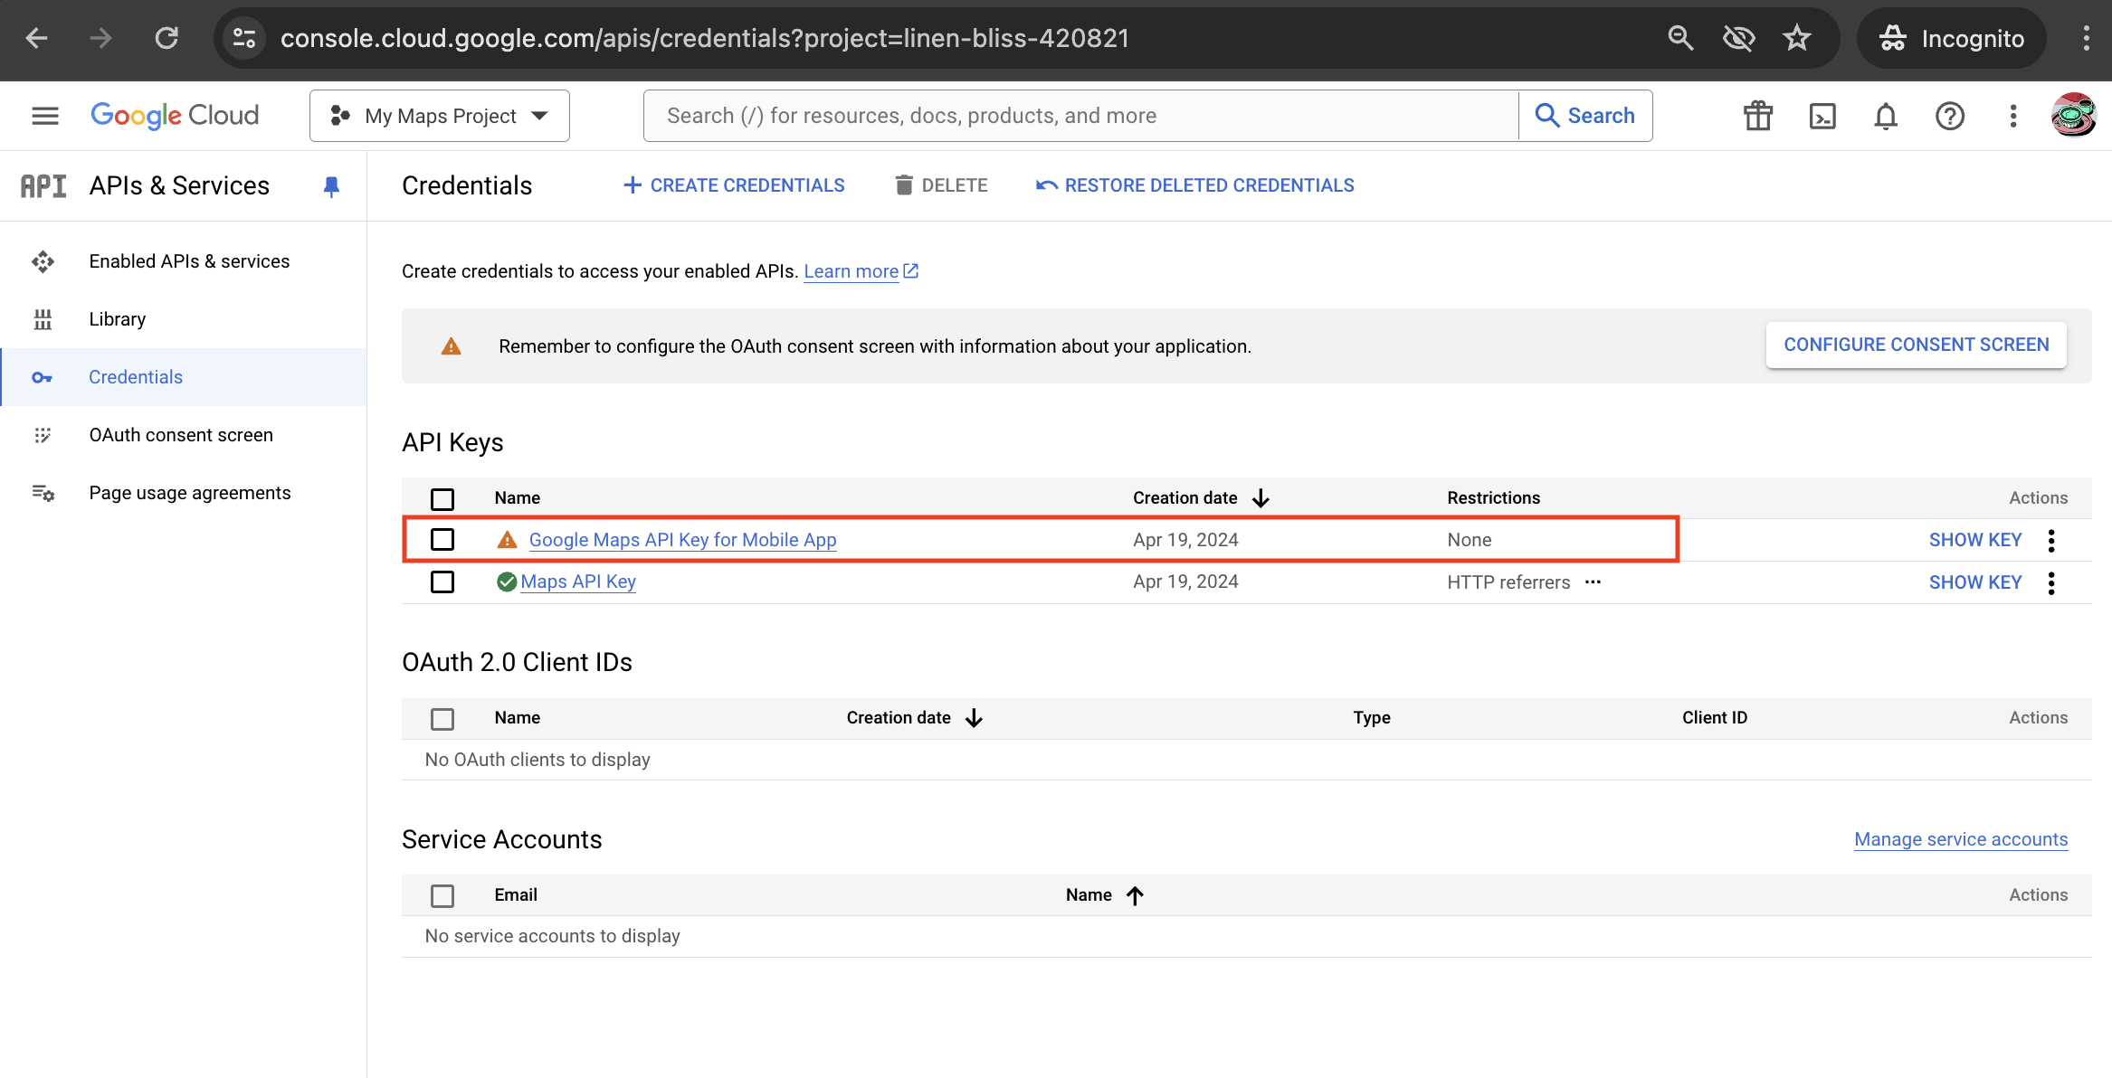Click the API Keys Restrictions column header
Viewport: 2112px width, 1078px height.
(x=1493, y=498)
